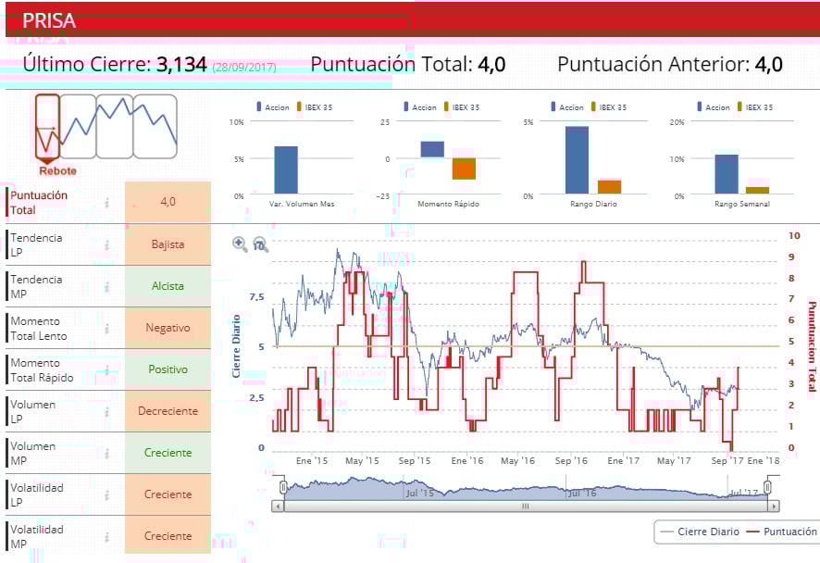This screenshot has width=820, height=563.
Task: Toggle IBEX 35 series in Momento Rápido chart
Action: tap(462, 106)
